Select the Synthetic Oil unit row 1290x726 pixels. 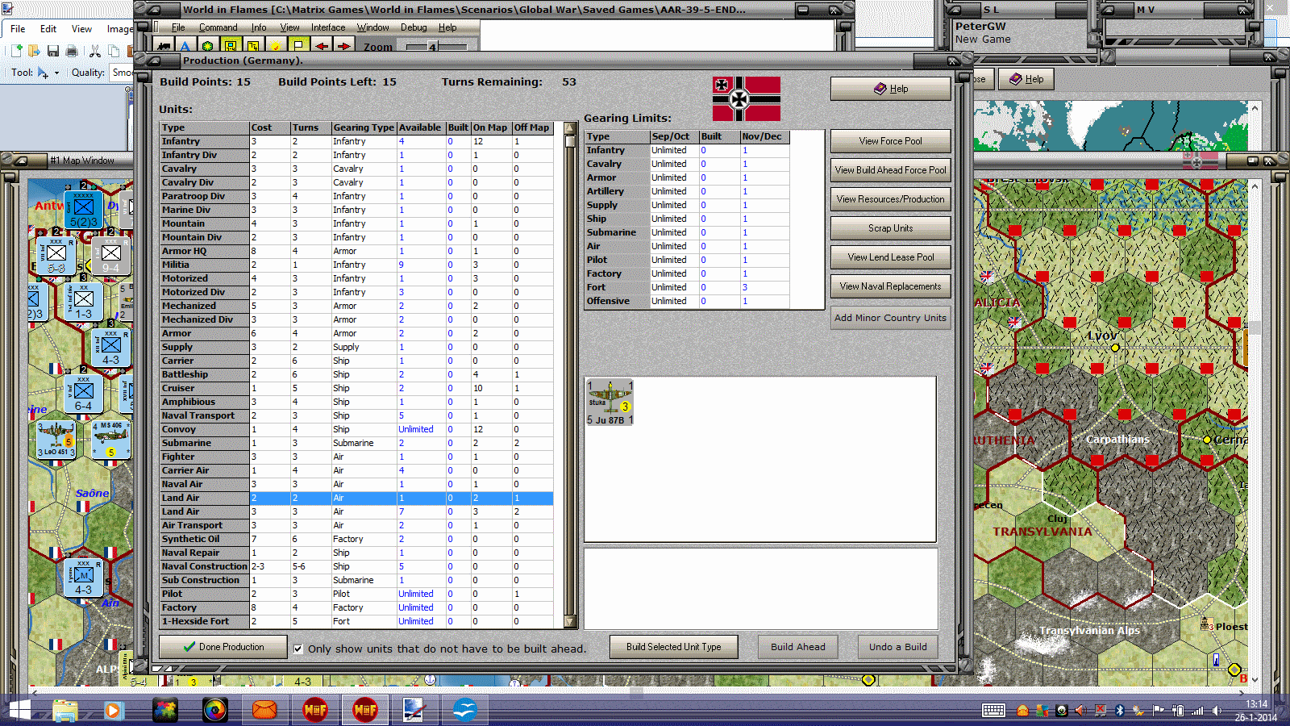pos(356,540)
